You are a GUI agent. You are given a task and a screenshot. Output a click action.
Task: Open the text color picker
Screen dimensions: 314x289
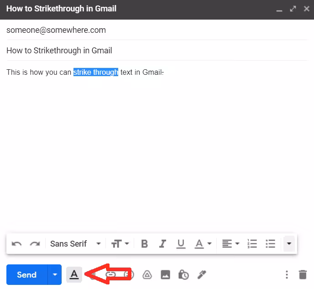[x=203, y=244]
